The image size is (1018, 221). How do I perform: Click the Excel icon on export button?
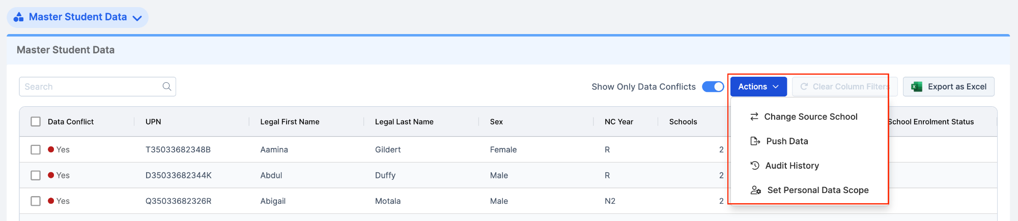coord(917,87)
